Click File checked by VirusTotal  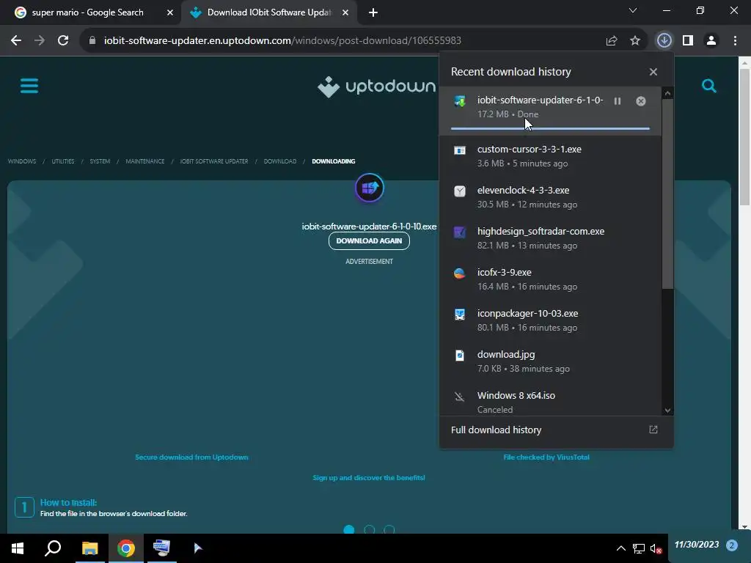546,457
